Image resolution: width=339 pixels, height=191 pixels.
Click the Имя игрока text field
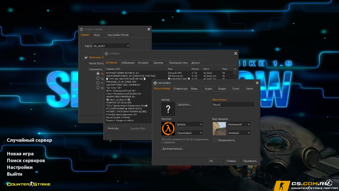[233, 105]
